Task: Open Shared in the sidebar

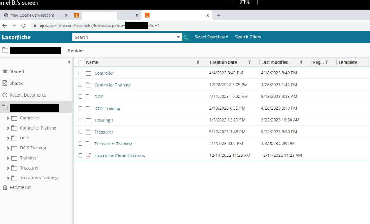Action: pyautogui.click(x=16, y=83)
